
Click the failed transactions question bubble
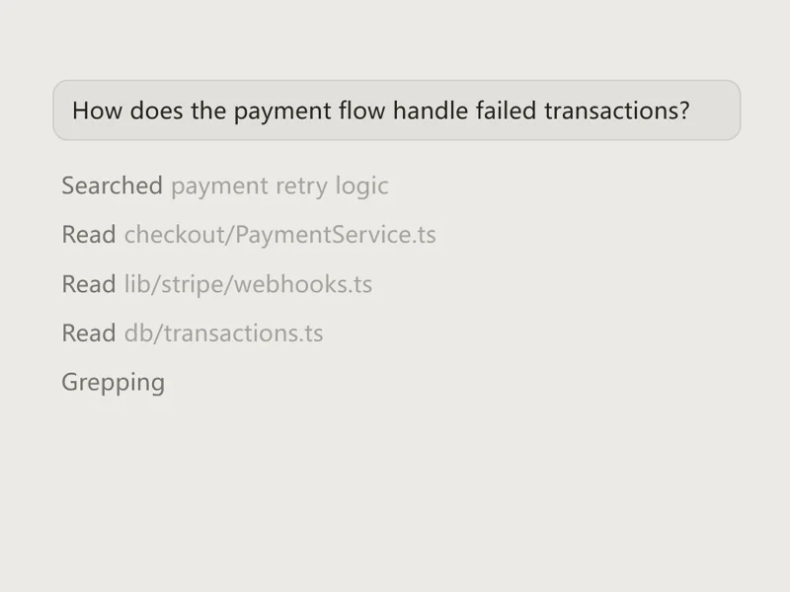coord(397,111)
